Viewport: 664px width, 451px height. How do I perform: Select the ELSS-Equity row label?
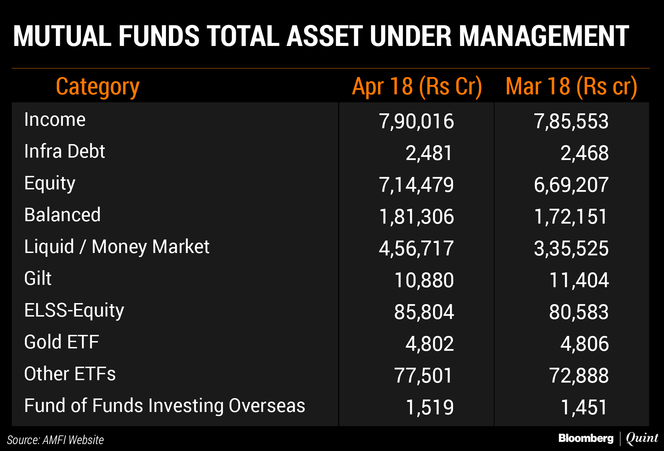click(74, 310)
